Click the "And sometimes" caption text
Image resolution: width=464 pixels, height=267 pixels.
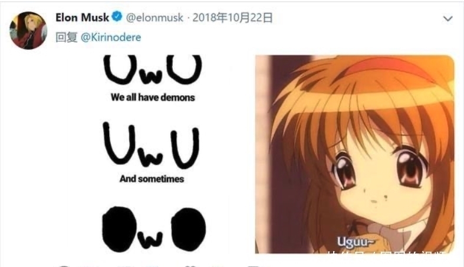[x=152, y=179]
